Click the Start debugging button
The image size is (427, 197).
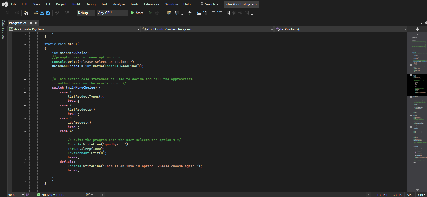click(x=139, y=13)
